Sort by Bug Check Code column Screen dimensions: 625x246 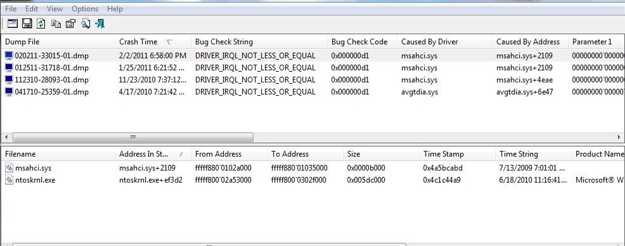pos(363,42)
